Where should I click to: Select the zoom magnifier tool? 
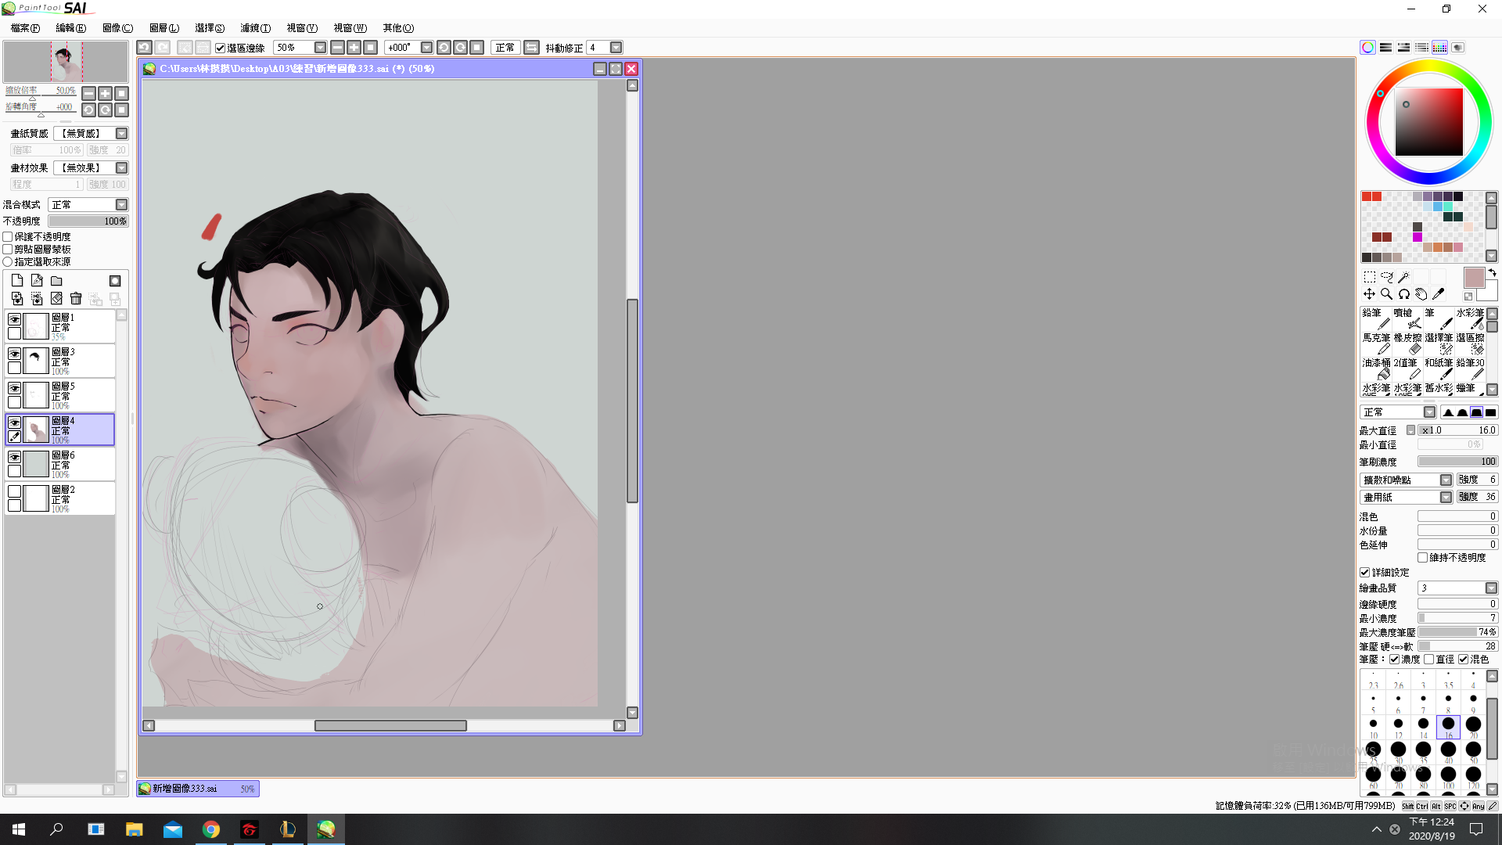(1386, 294)
